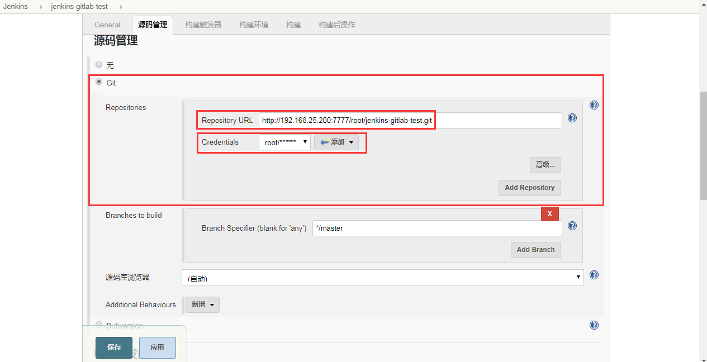Select the Git radio button
The image size is (707, 362).
(x=99, y=83)
